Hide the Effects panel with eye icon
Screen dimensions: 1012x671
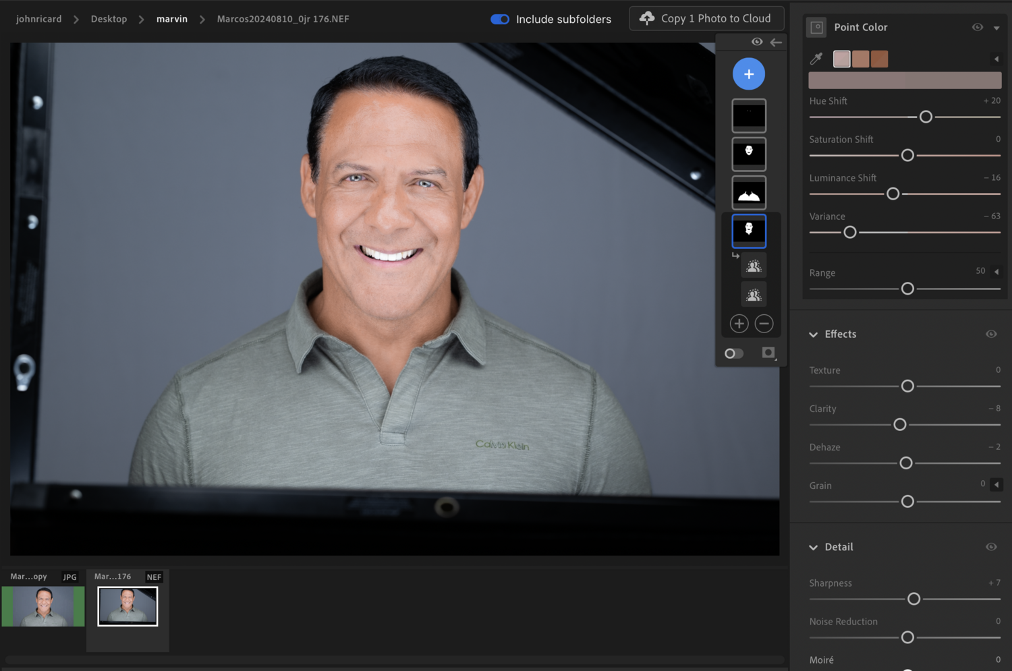(991, 334)
